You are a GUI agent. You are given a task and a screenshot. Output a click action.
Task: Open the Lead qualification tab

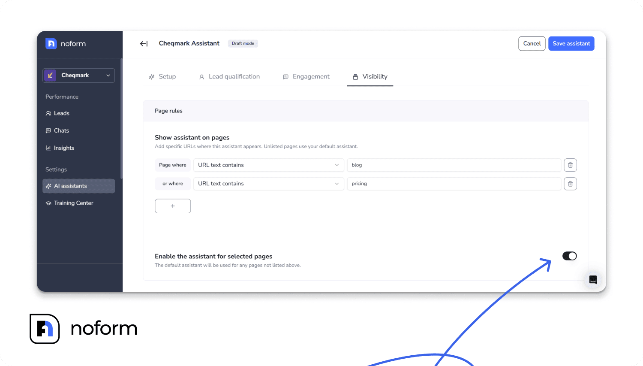point(229,76)
